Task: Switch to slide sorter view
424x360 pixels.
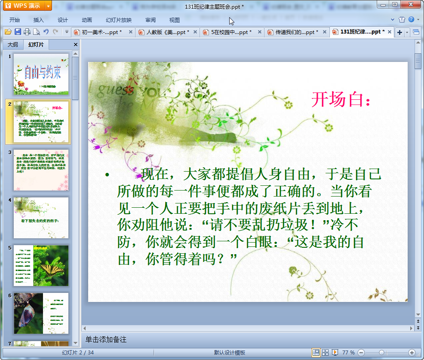Action: click(325, 352)
